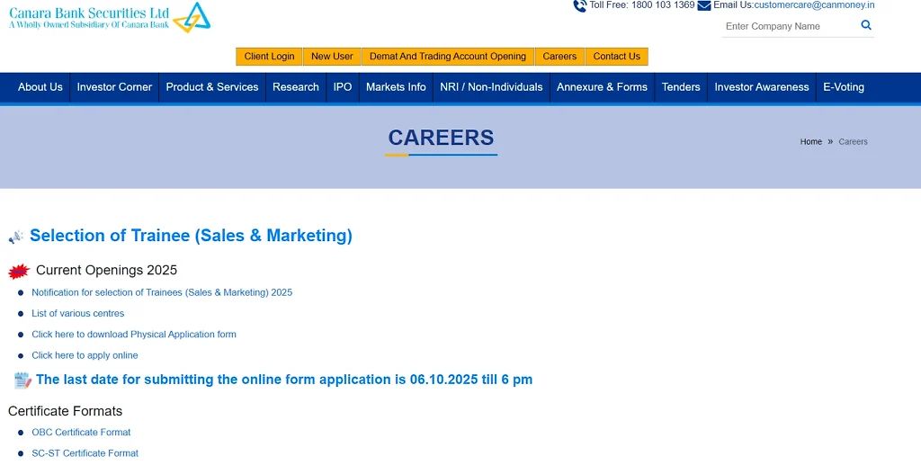Open the Investor Awareness menu
921x474 pixels.
[x=761, y=87]
